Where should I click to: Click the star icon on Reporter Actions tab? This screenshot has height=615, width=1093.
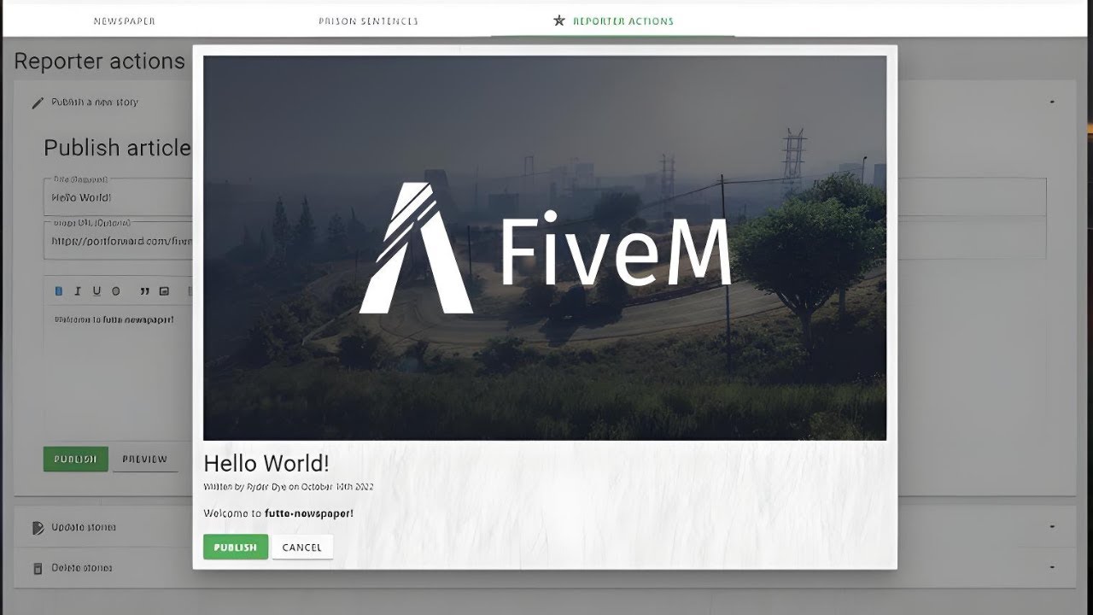pos(559,20)
